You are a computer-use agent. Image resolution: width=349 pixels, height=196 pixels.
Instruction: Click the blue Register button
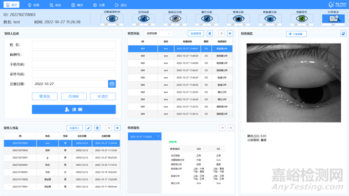pos(74,109)
